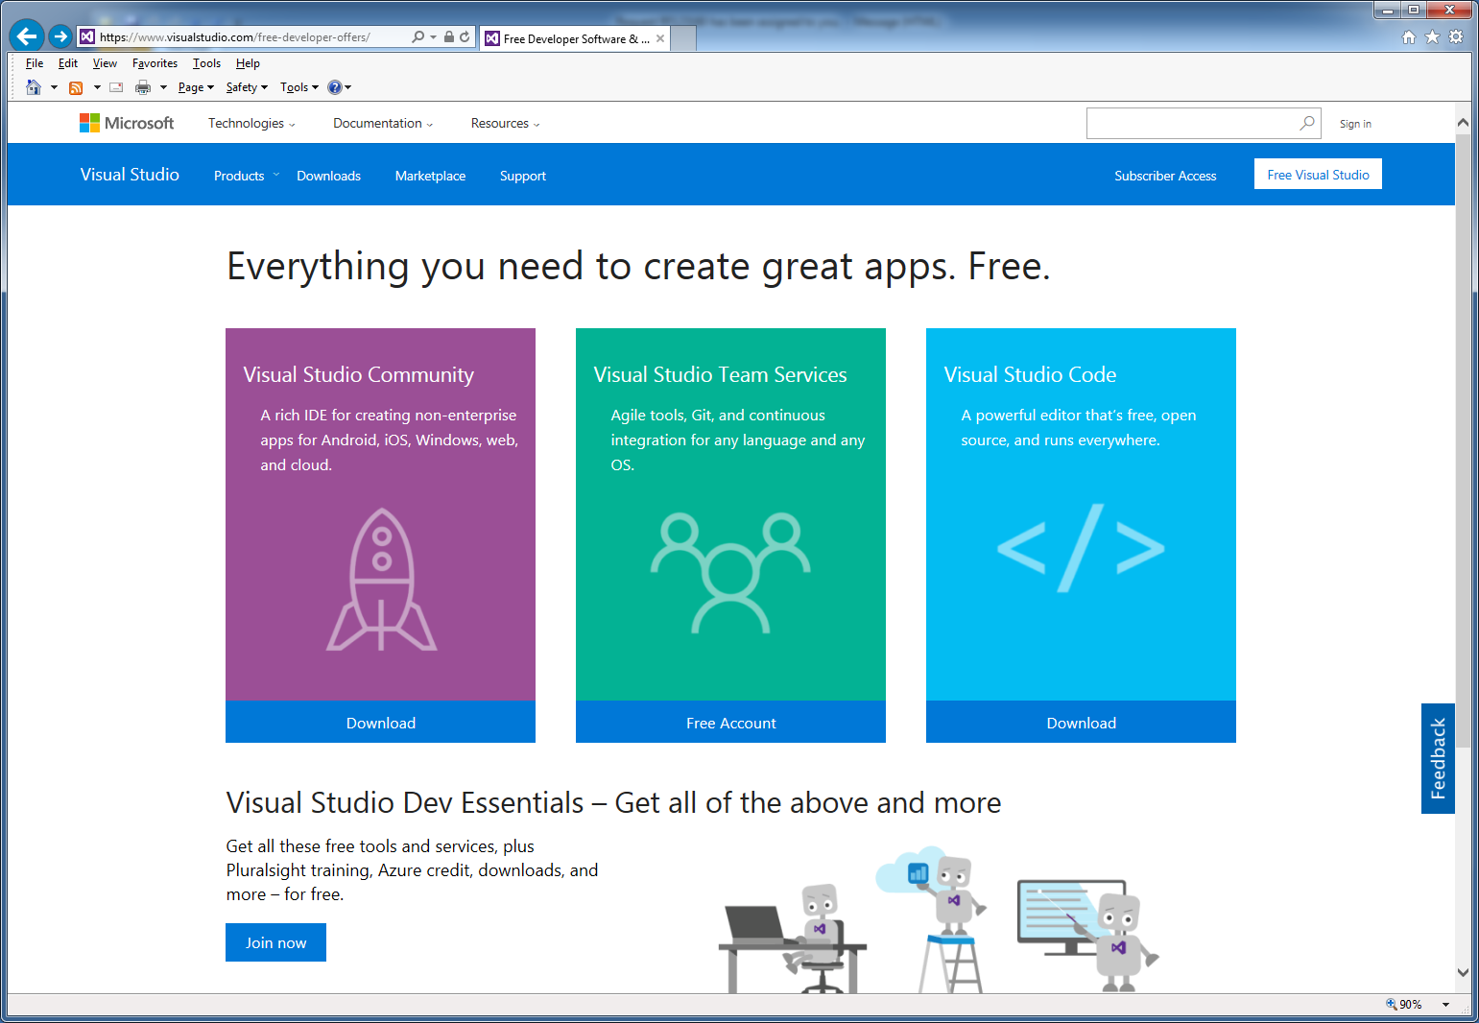The image size is (1479, 1023).
Task: Open the View menu
Action: pos(105,63)
